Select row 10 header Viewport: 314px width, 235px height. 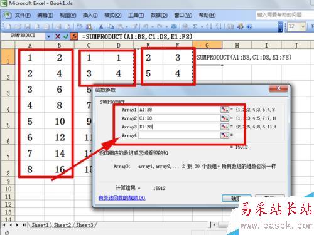(x=8, y=189)
